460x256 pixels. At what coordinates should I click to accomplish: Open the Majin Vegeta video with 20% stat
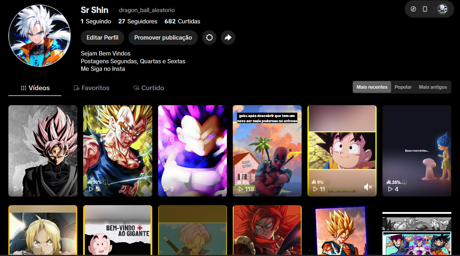118,151
